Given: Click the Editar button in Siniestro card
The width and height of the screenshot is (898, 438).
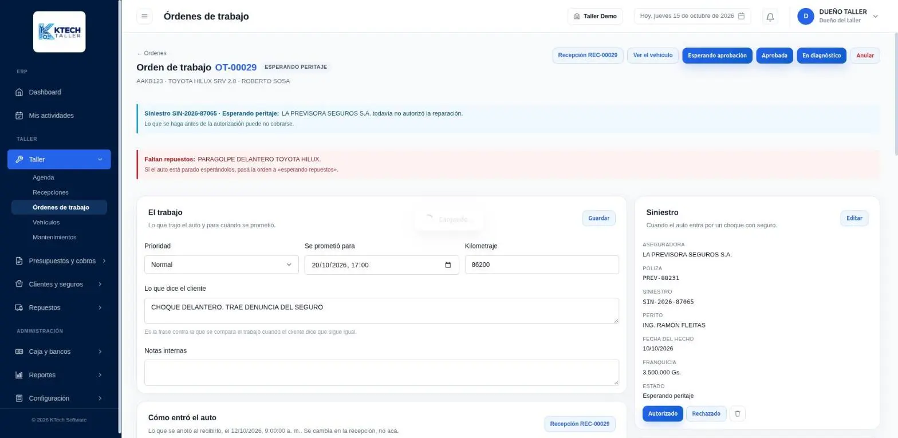Looking at the screenshot, I should (854, 218).
